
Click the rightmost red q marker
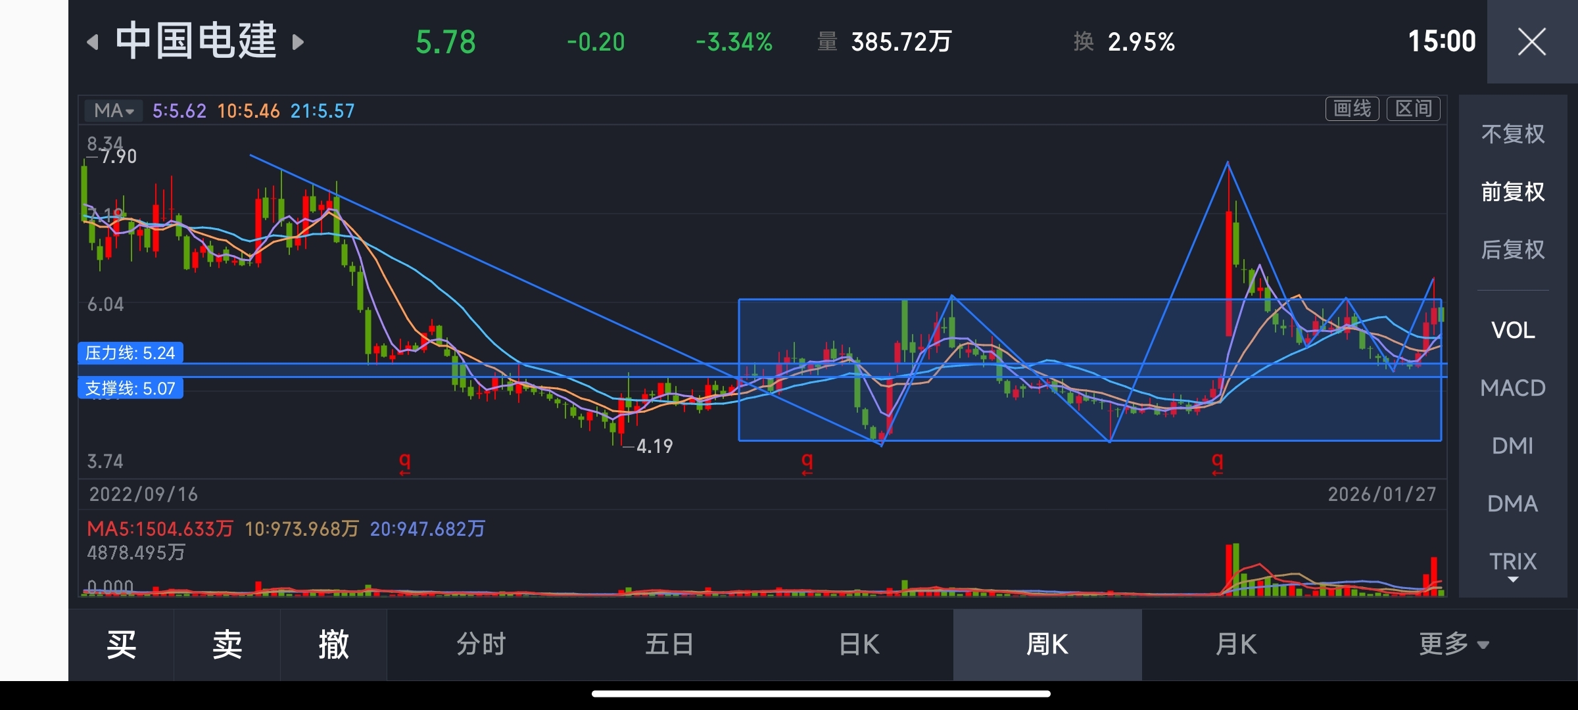1218,462
